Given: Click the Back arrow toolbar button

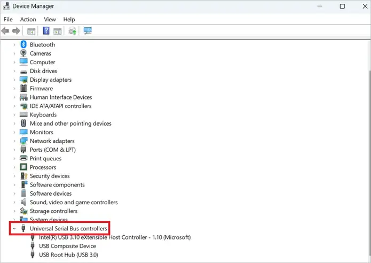Looking at the screenshot, I should 5,31.
